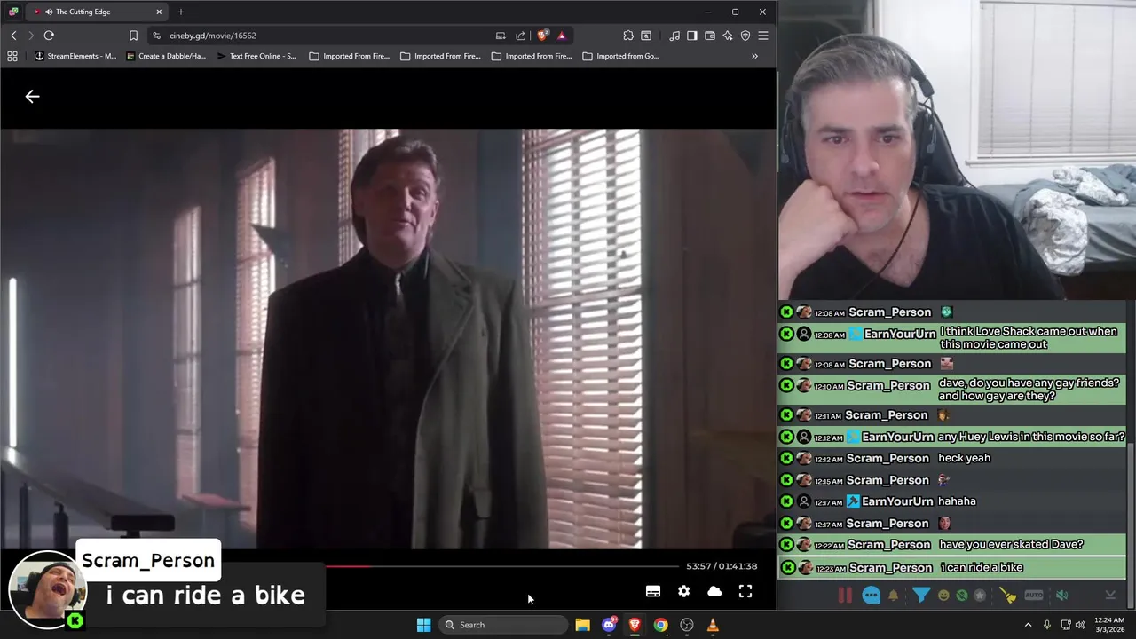Toggle the browser sidebar panel
This screenshot has height=639, width=1136.
click(x=692, y=35)
